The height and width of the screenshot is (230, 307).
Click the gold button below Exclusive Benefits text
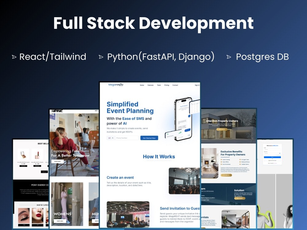coord(226,175)
